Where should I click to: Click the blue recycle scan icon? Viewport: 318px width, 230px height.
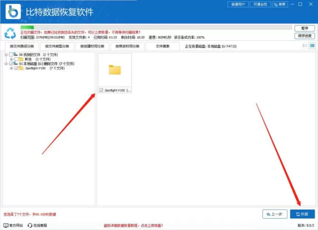click(10, 33)
